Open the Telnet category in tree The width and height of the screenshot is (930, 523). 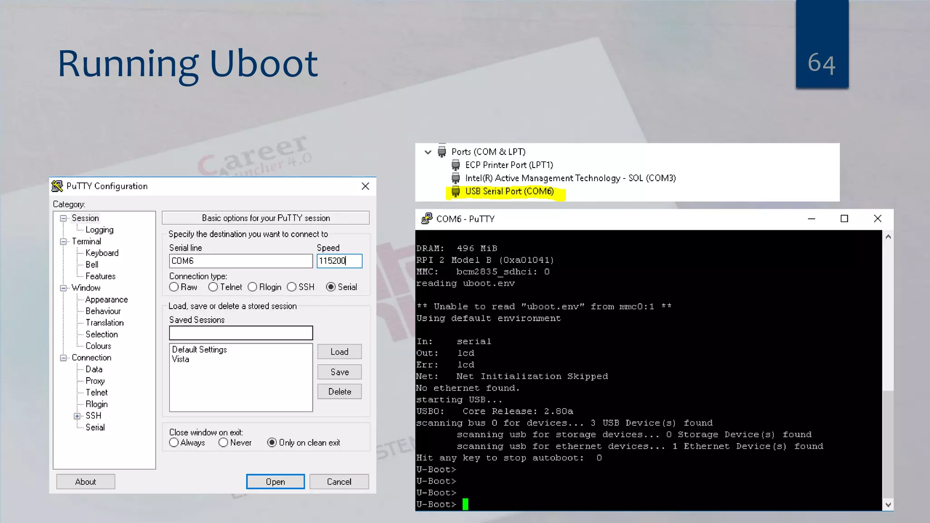[97, 393]
